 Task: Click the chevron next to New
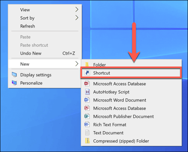(77, 64)
